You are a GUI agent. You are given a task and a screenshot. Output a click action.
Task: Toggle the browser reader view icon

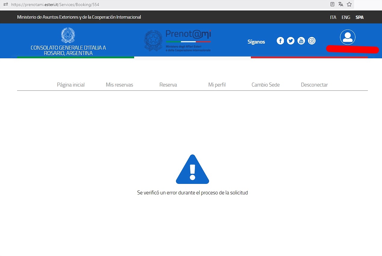click(332, 4)
